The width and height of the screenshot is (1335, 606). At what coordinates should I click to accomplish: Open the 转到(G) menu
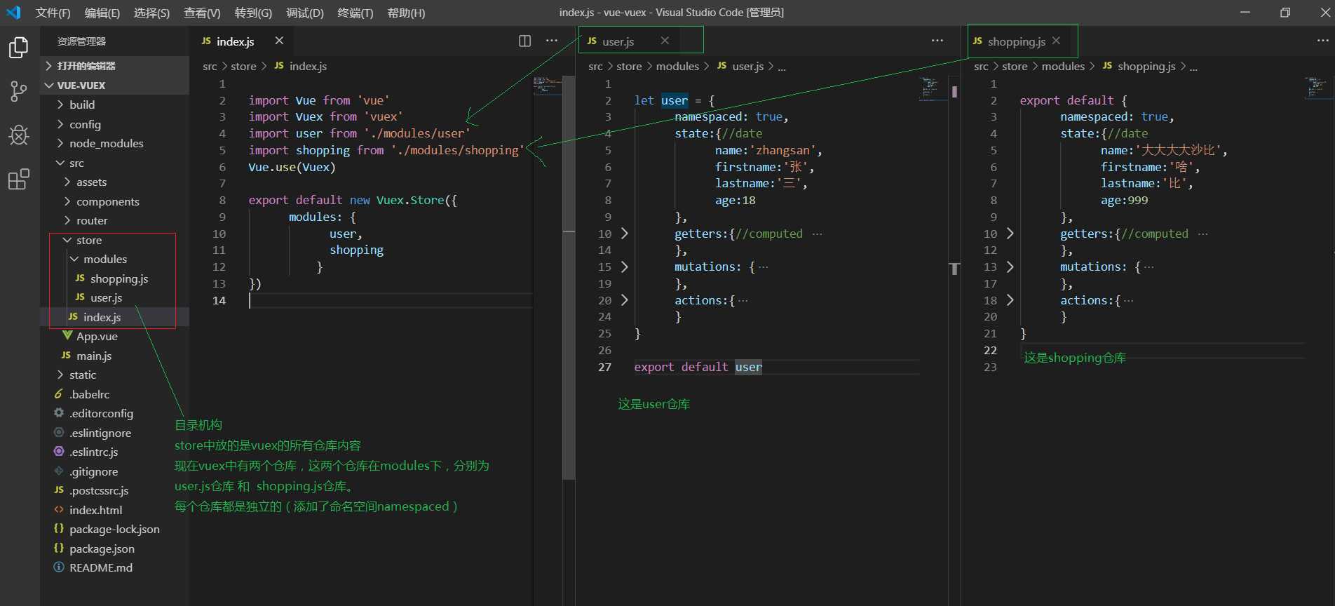(253, 13)
